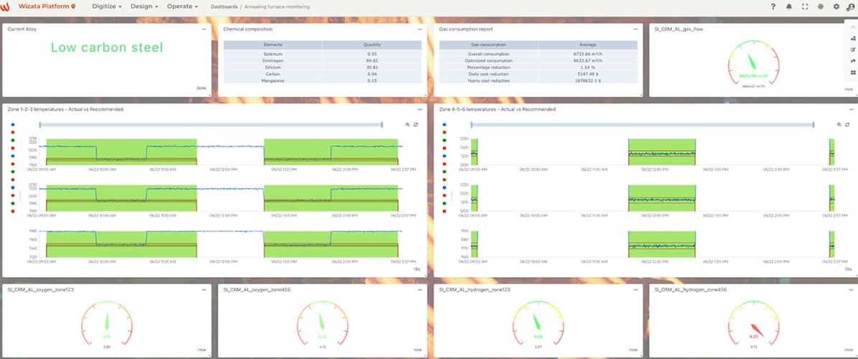Viewport: 858px width, 359px height.
Task: Minimize the Gas consumption report widget
Action: pyautogui.click(x=635, y=29)
